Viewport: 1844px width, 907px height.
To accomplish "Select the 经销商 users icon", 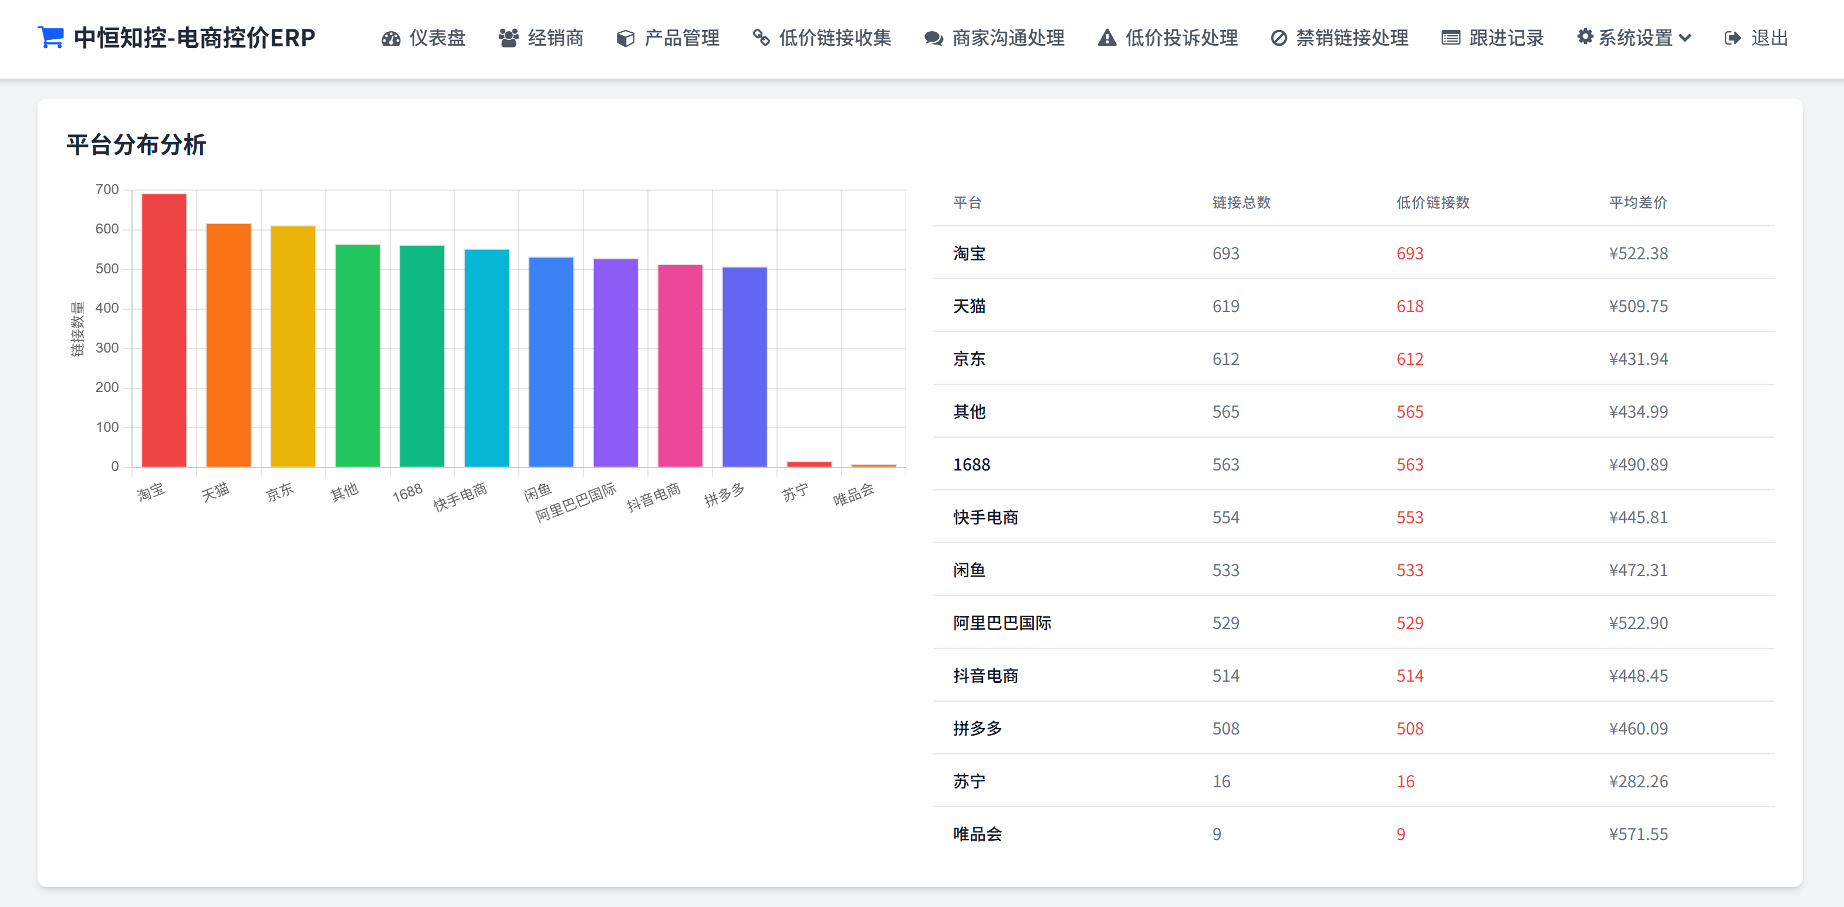I will click(508, 39).
